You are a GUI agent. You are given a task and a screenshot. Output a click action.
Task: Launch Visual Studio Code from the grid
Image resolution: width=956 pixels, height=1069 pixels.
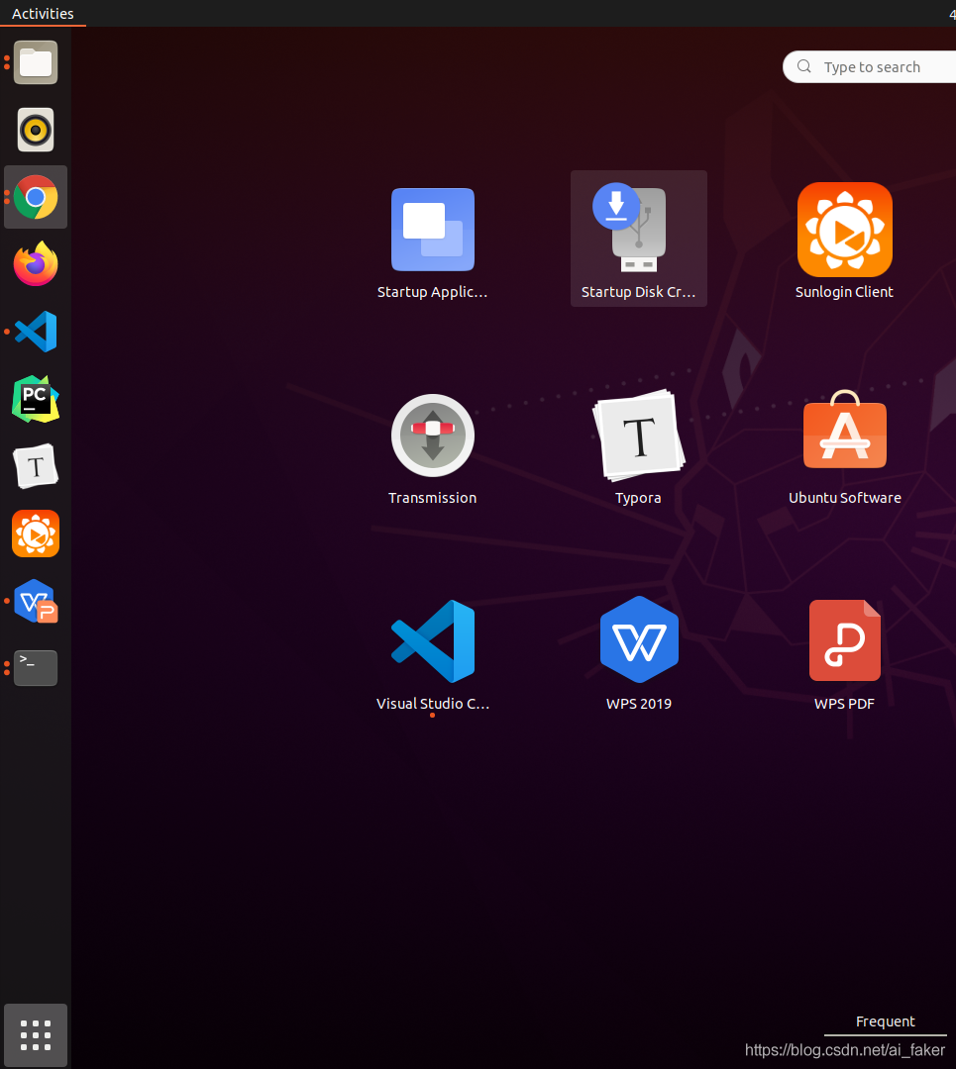[433, 640]
